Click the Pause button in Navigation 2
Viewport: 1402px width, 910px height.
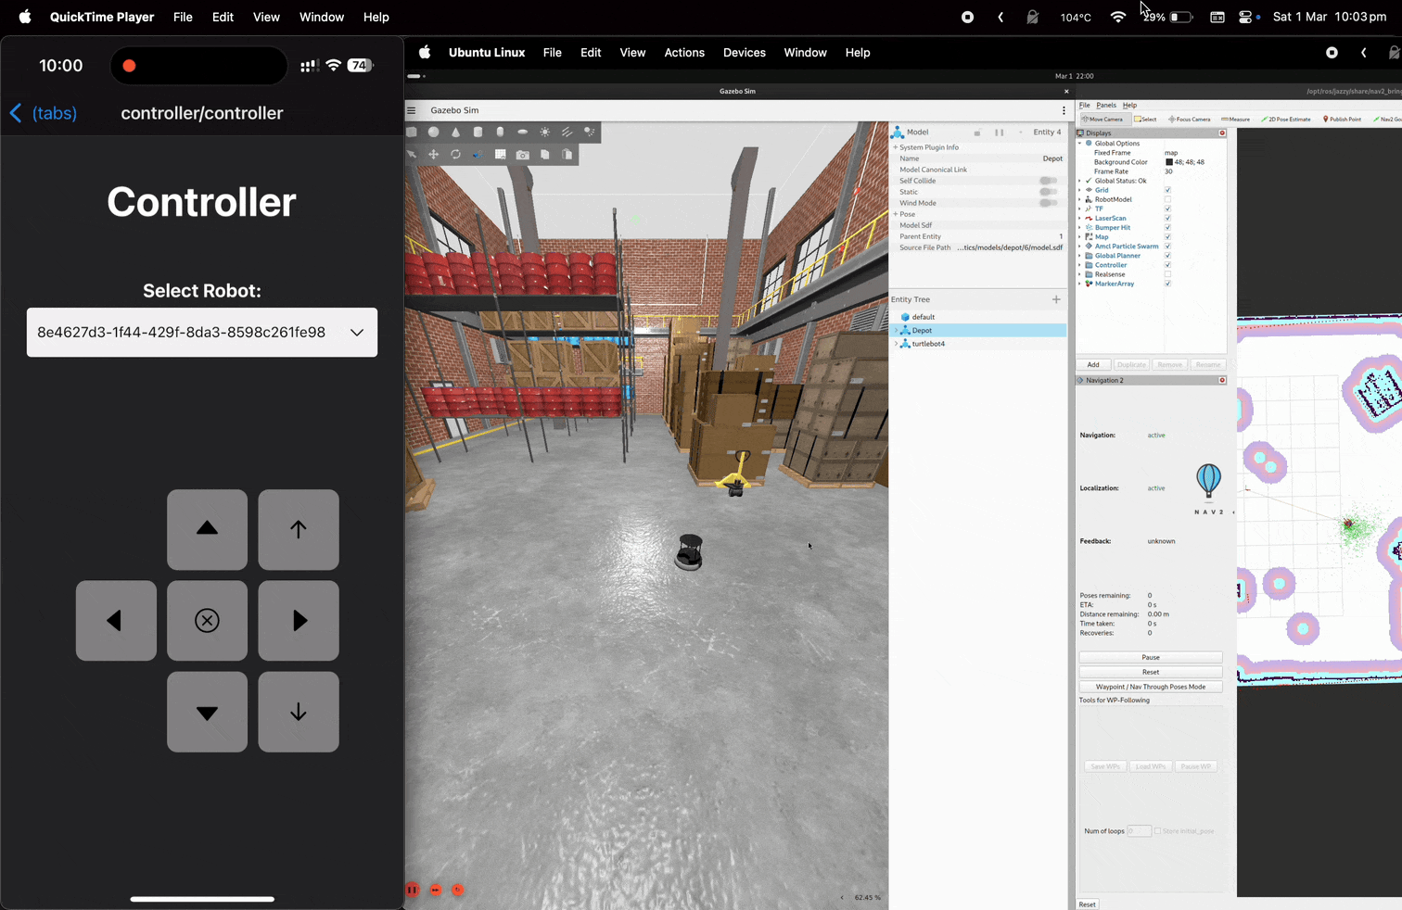(x=1150, y=657)
